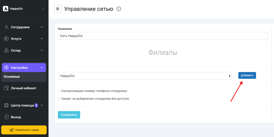Open notifications bell in sidebar
Viewport: 274px width, 137px height.
[x=43, y=9]
